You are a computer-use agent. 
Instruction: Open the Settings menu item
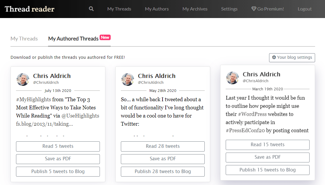(x=229, y=9)
